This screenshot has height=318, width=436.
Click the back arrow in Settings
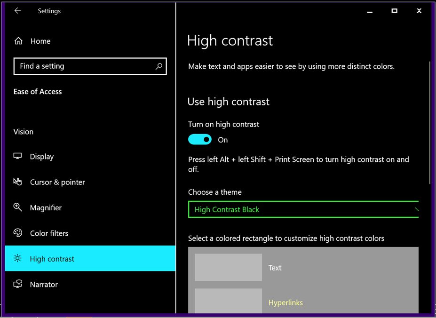pyautogui.click(x=17, y=10)
